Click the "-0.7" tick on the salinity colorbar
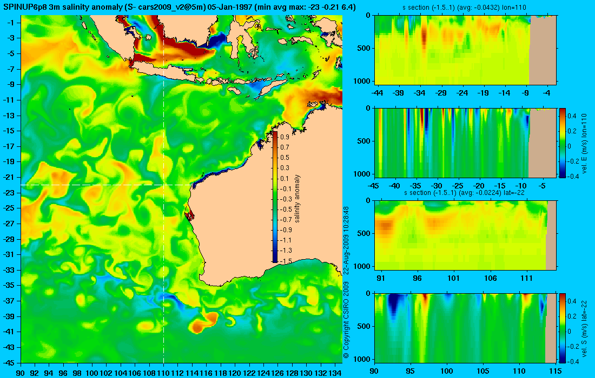 (x=286, y=220)
